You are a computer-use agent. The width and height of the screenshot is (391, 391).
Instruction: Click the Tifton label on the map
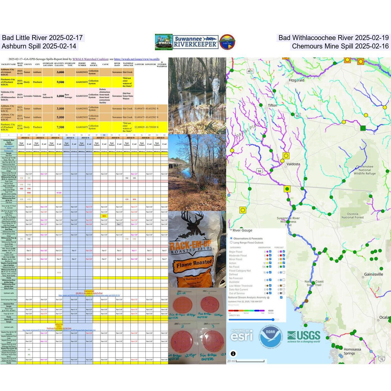(x=272, y=105)
